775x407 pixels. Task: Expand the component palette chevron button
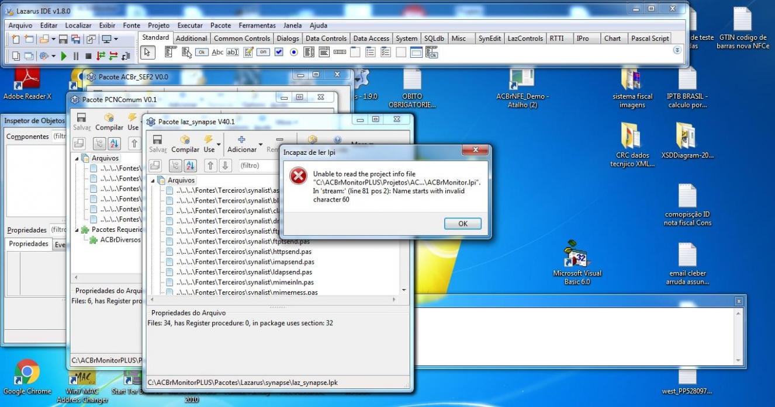click(677, 50)
